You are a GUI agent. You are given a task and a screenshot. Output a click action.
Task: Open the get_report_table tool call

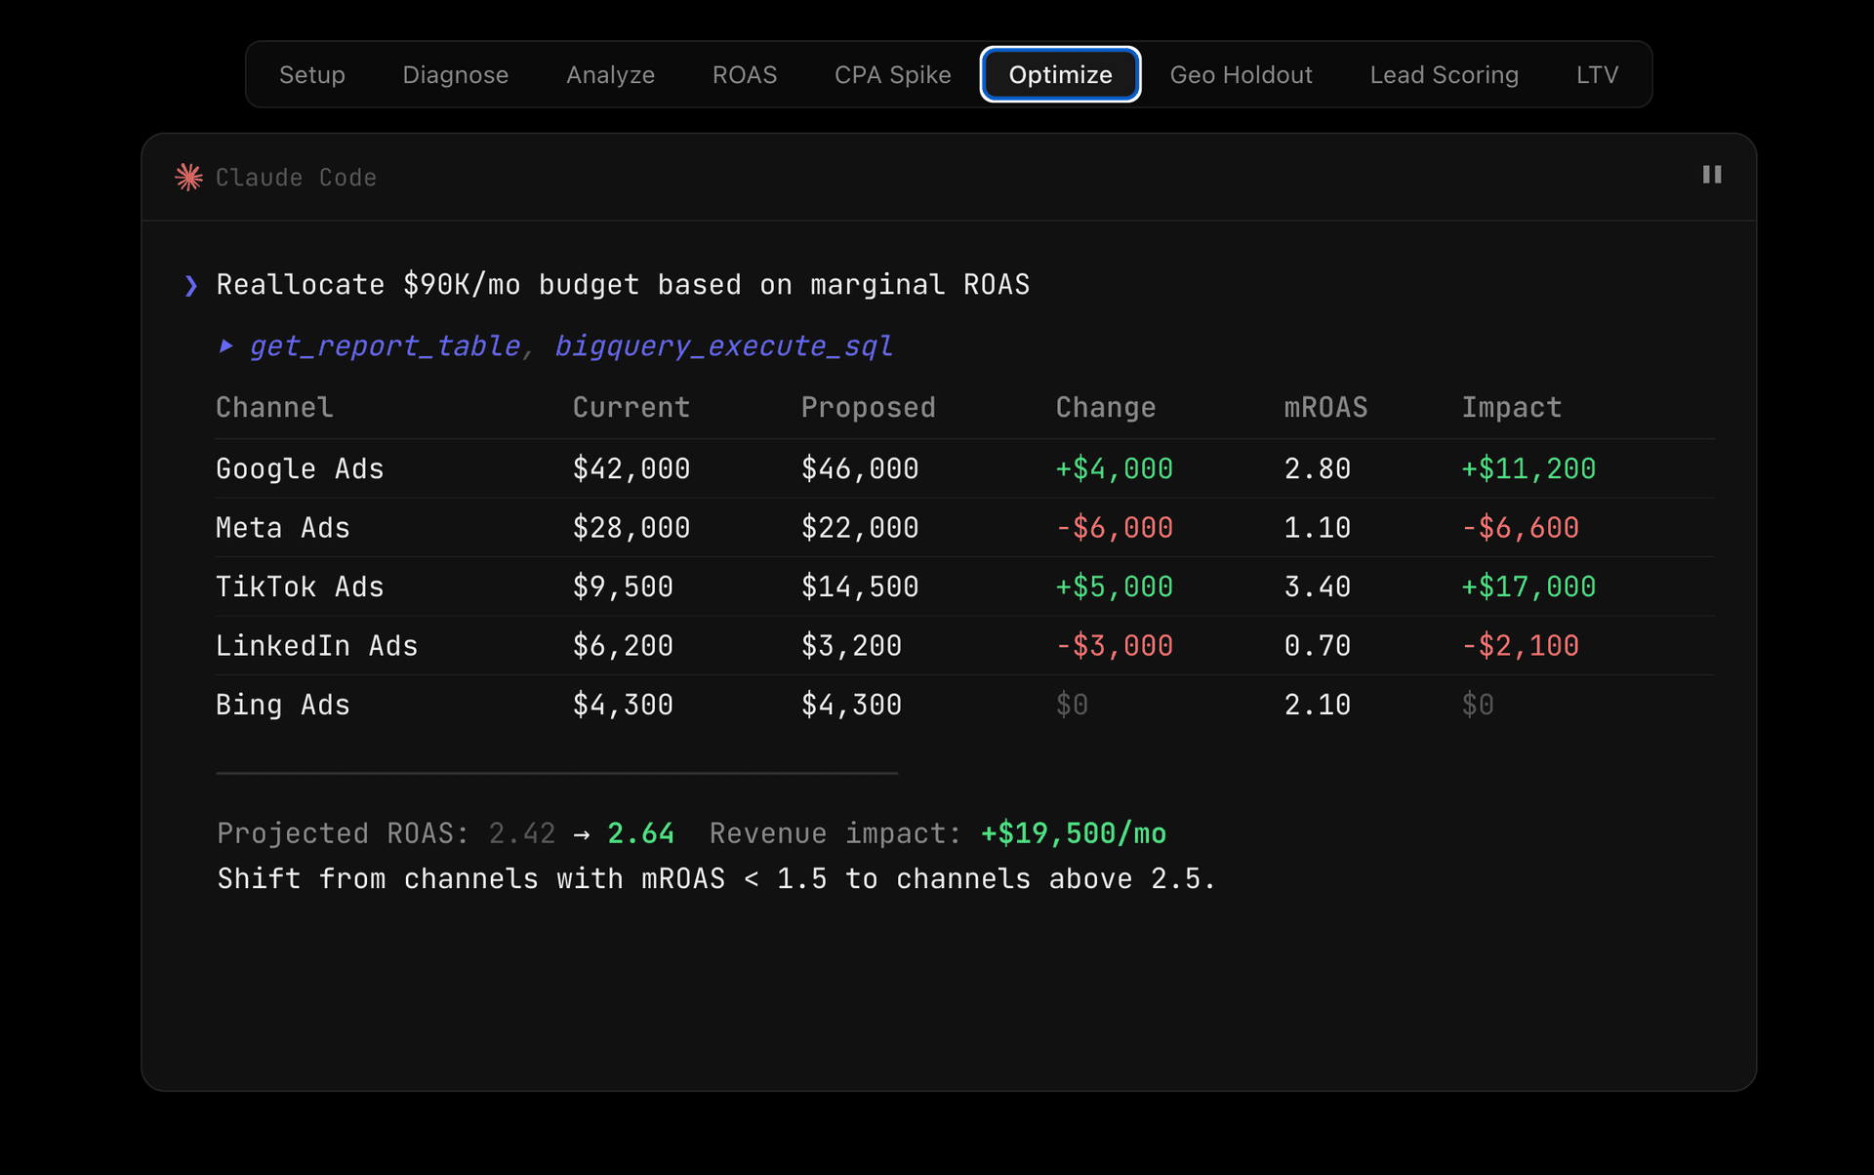coord(385,345)
